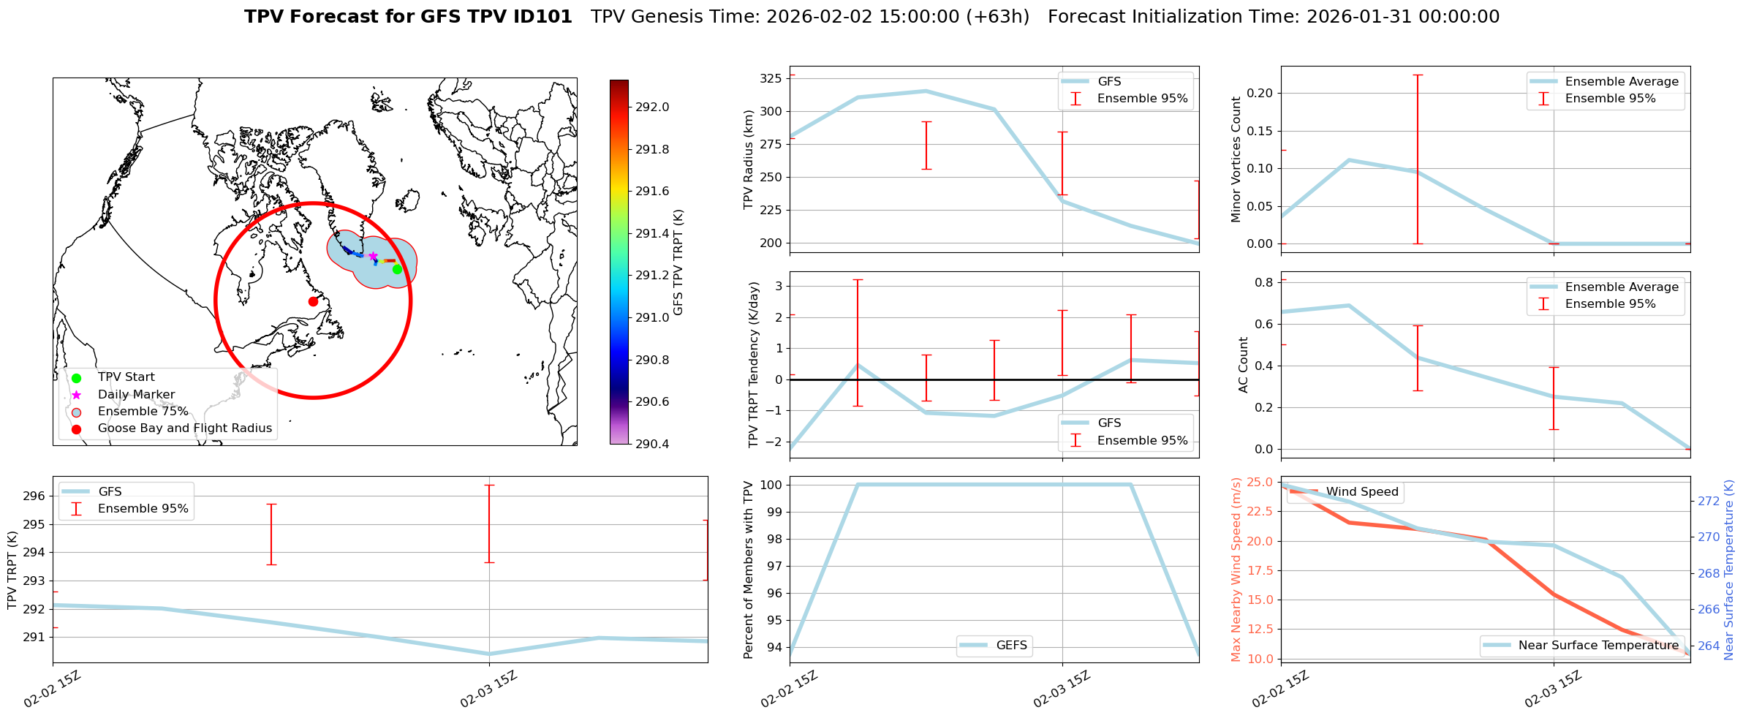Click the TPV Genesis Time text in the header
The width and height of the screenshot is (1743, 718).
click(809, 17)
